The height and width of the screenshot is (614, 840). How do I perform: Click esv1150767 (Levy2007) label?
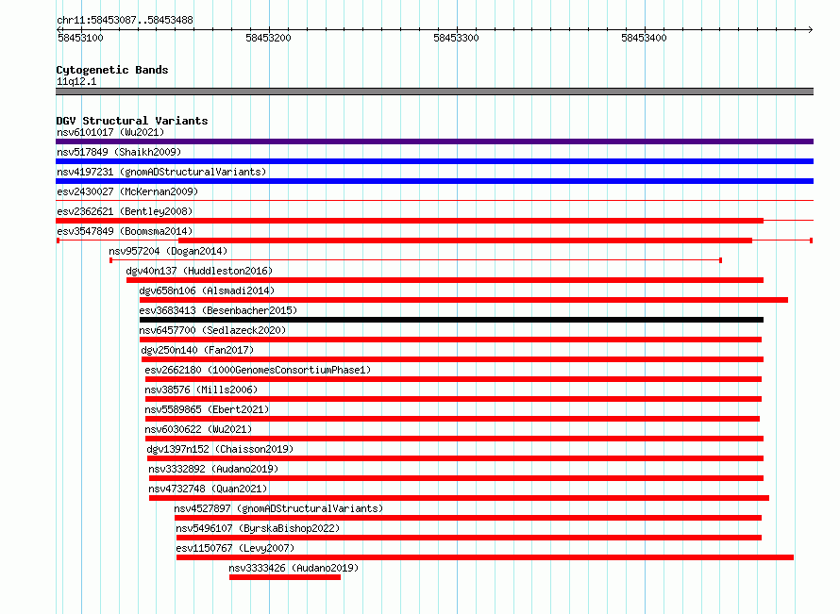click(x=235, y=548)
